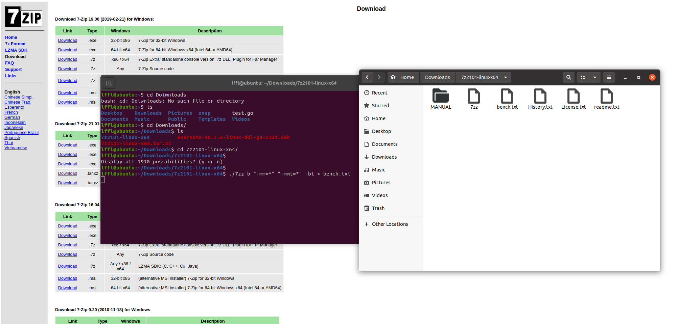Screen dimensions: 677x324
Task: Open the FAQ page on the 7-Zip site
Action: point(9,63)
